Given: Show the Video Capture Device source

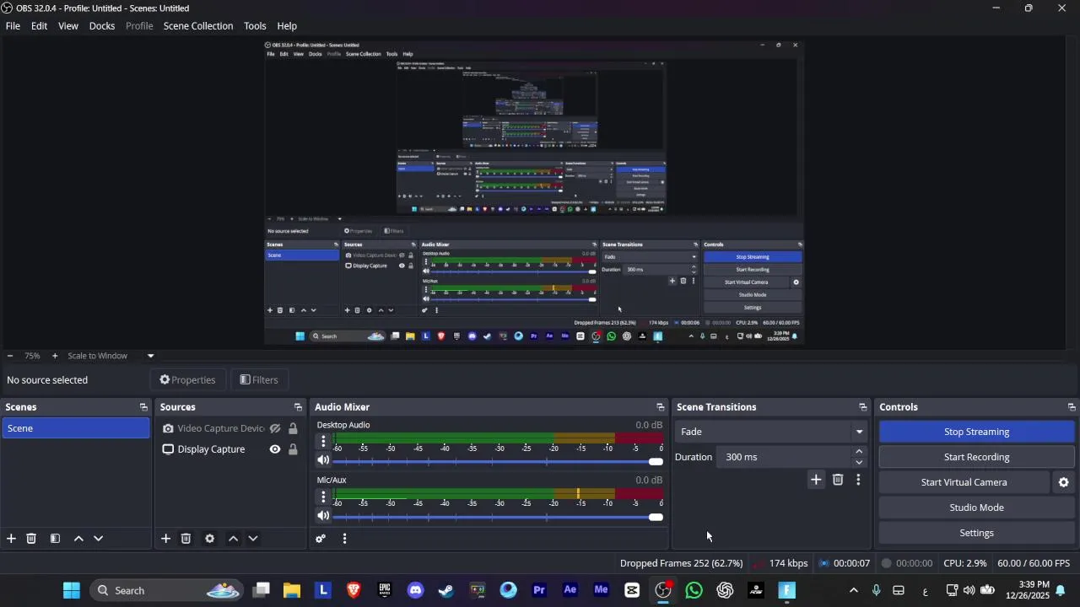Looking at the screenshot, I should point(275,429).
